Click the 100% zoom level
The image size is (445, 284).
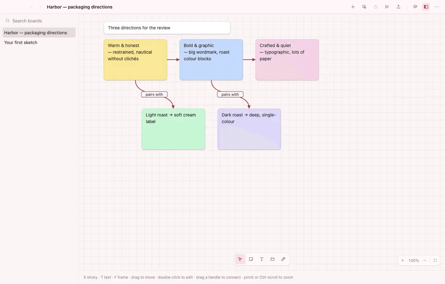tap(414, 260)
